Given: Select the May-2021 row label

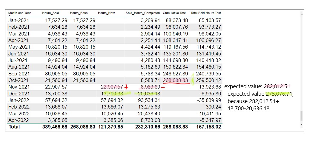Looking at the screenshot, I should [19, 47].
